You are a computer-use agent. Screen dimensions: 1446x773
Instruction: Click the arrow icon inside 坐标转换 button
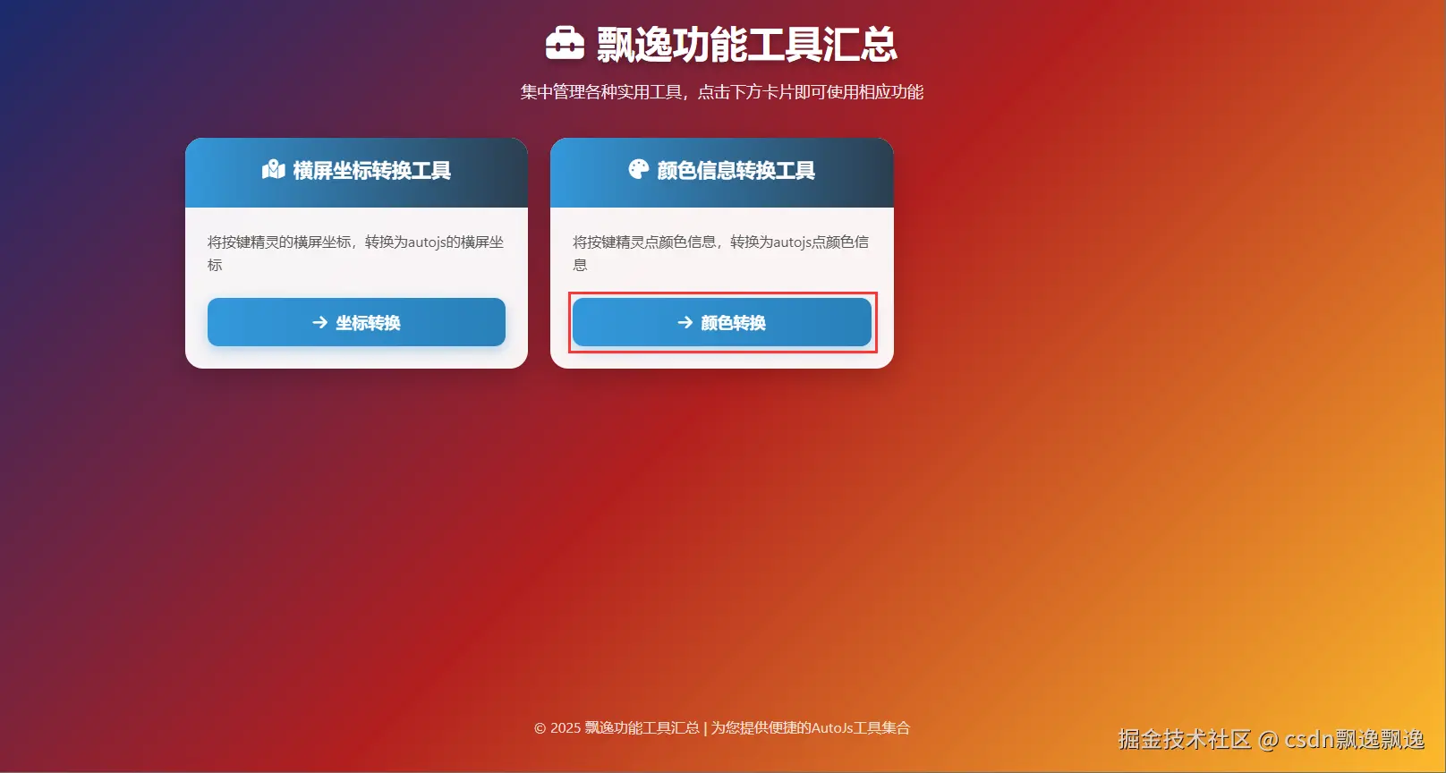click(319, 322)
